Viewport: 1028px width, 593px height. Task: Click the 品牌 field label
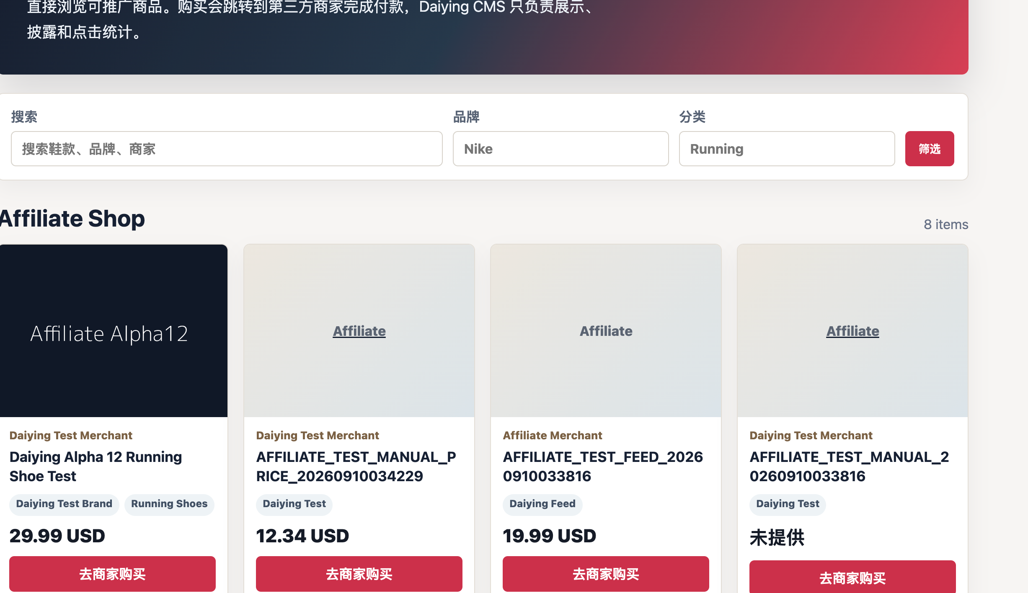pos(466,117)
